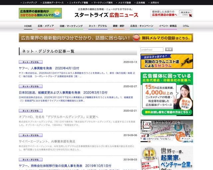Click the 株式会社オプトホールディングは excerpt text
This screenshot has width=213, height=170.
pos(77,123)
